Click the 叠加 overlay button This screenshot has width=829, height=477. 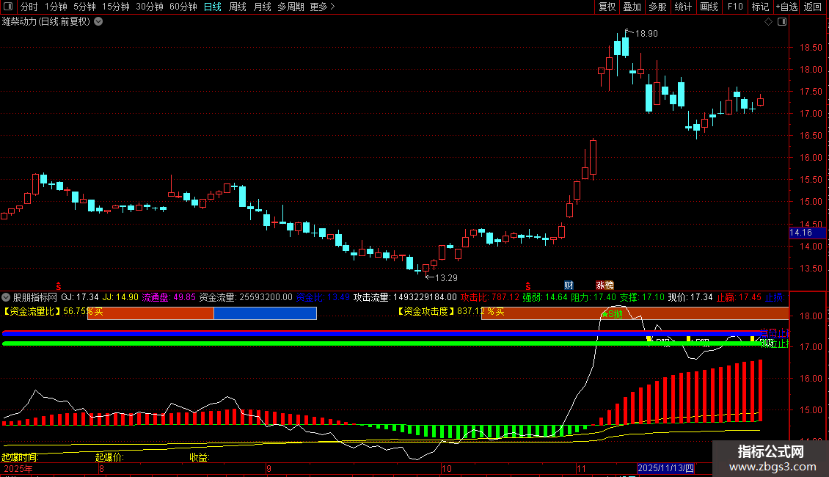[x=632, y=7]
